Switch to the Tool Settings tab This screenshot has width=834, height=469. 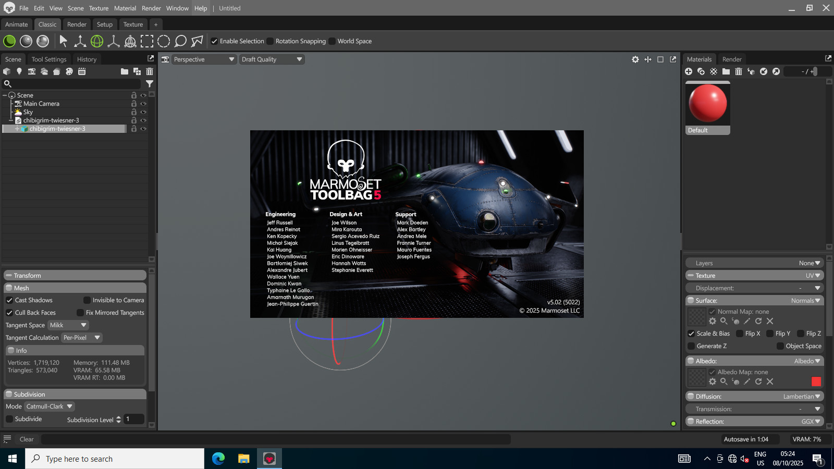[49, 59]
